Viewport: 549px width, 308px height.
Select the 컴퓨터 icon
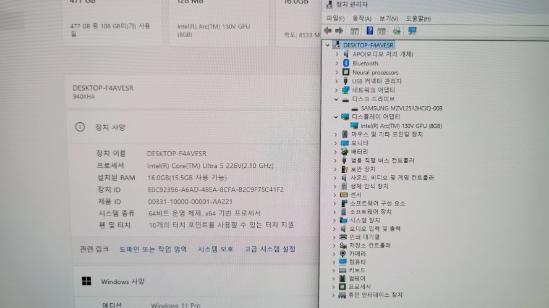point(343,262)
